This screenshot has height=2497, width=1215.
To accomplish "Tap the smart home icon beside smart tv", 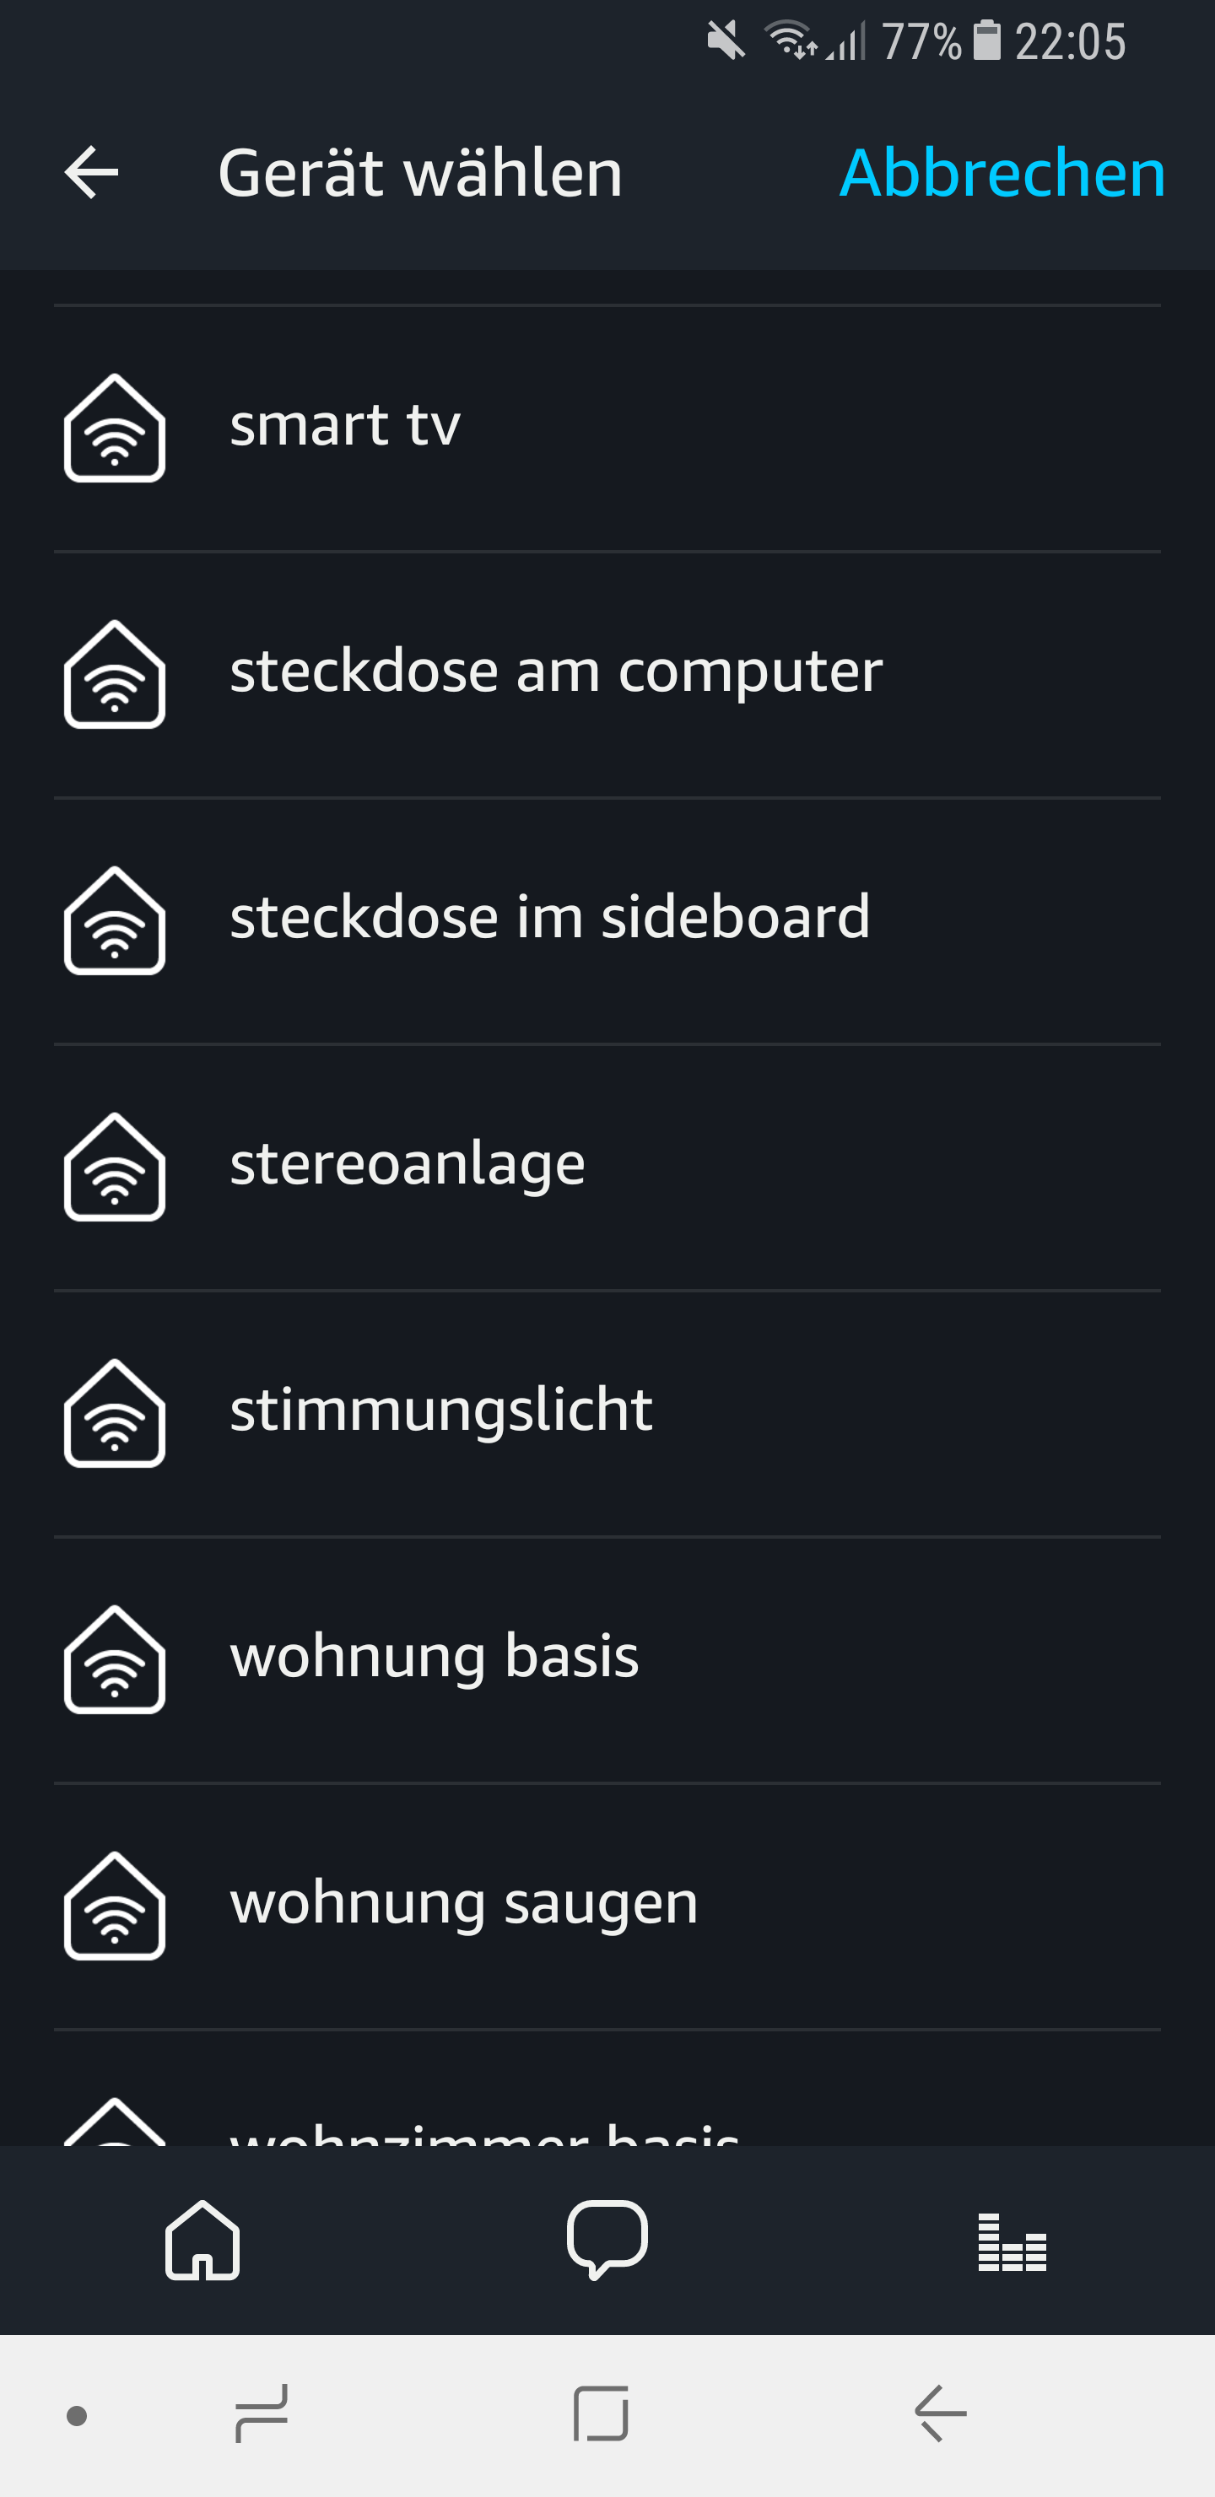I will pyautogui.click(x=115, y=428).
